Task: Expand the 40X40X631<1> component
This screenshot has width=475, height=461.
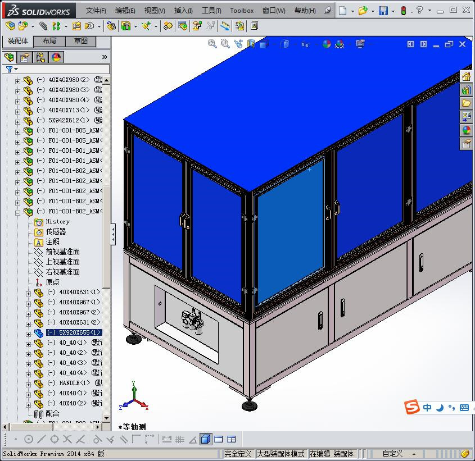Action: click(x=28, y=294)
